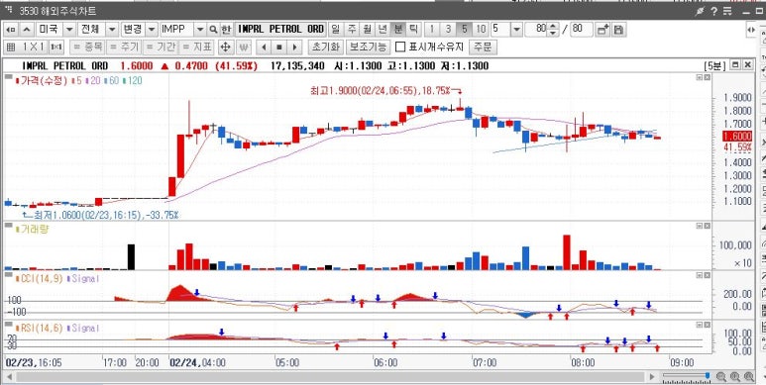
Task: Open the interval value 5 dropdown
Action: click(517, 30)
